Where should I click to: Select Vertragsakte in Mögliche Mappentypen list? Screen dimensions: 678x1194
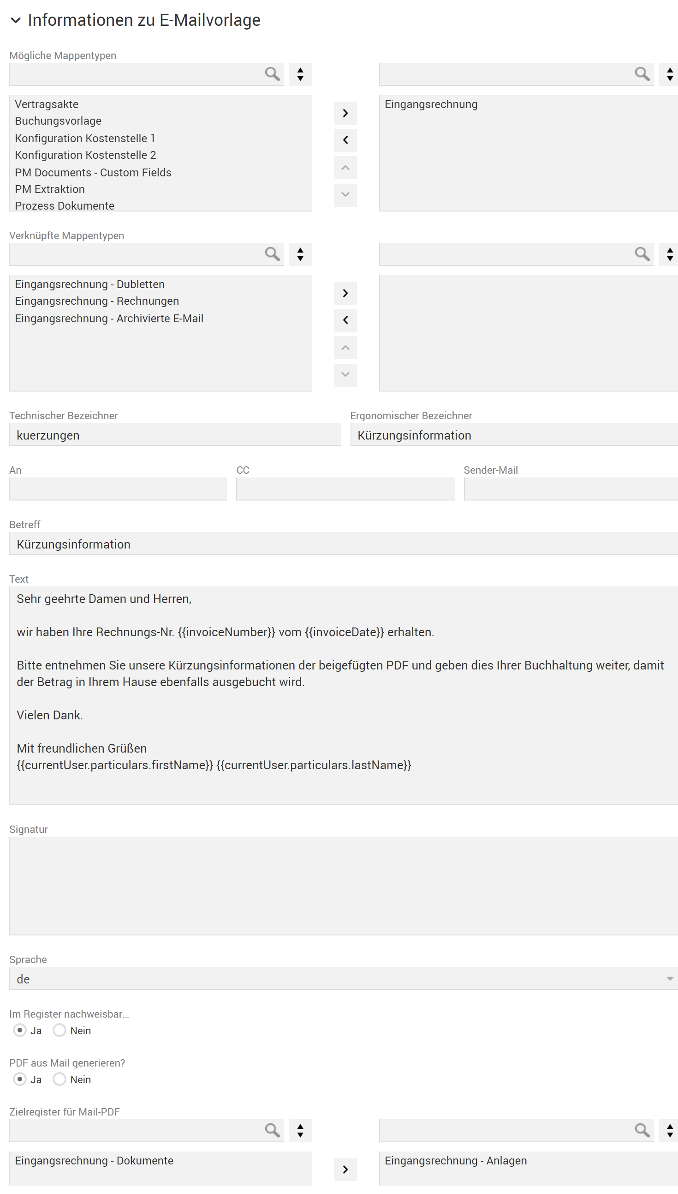pyautogui.click(x=160, y=104)
